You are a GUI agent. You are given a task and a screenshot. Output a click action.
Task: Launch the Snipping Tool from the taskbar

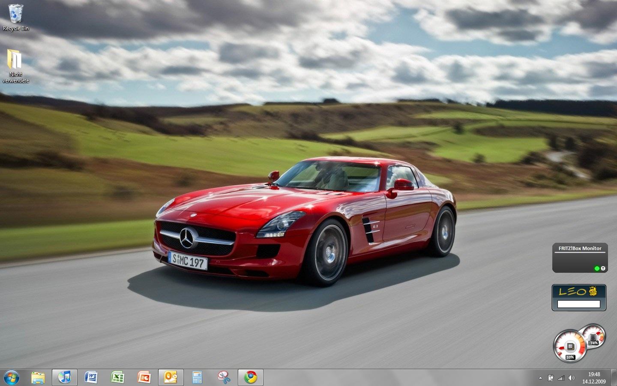224,377
